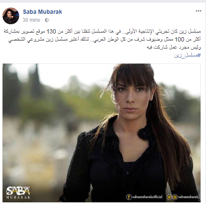The height and width of the screenshot is (204, 206).
Task: Click the globe public privacy icon
Action: (x=47, y=20)
